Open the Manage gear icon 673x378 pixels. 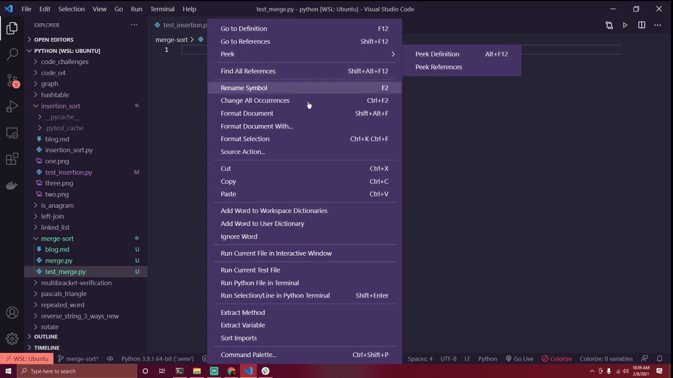pyautogui.click(x=12, y=339)
